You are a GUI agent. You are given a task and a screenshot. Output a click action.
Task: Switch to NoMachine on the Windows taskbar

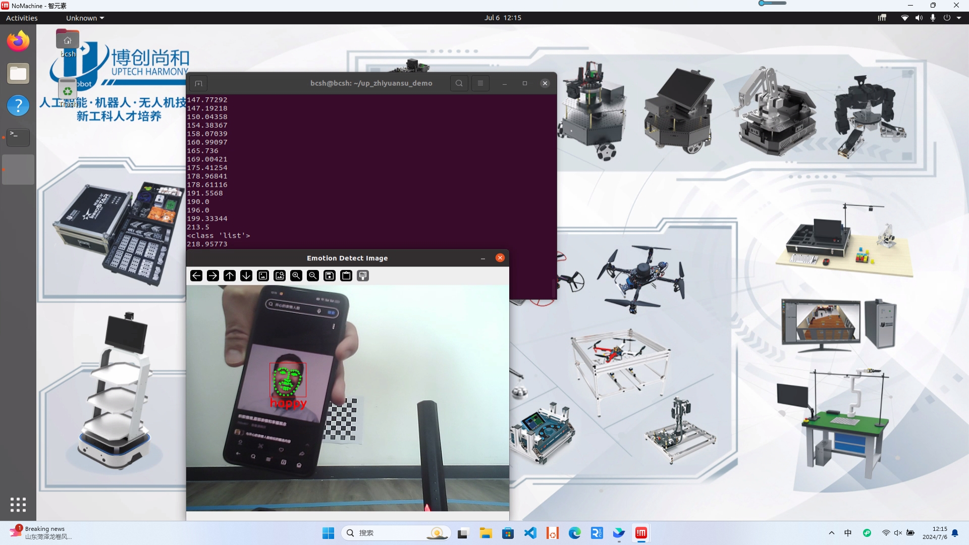pos(641,533)
